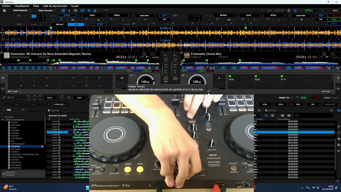This screenshot has width=341, height=192.
Task: Click the search magnifier in right browser panel
Action: coord(297,115)
